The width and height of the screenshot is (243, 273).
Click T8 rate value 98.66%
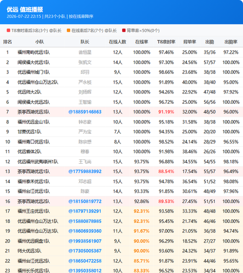point(166,72)
